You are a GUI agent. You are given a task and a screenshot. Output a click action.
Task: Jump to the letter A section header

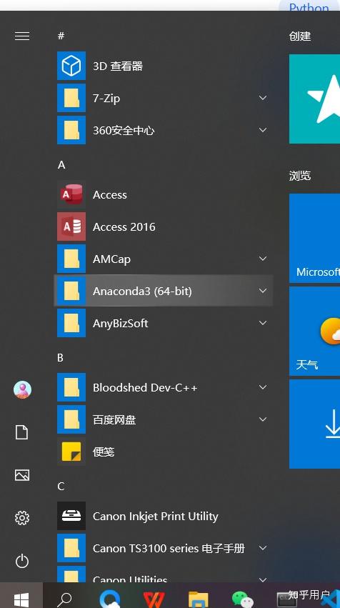pos(61,165)
